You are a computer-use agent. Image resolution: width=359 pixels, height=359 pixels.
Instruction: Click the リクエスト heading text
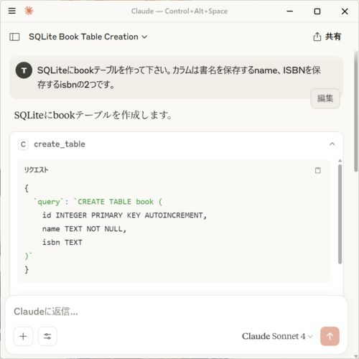pos(37,170)
